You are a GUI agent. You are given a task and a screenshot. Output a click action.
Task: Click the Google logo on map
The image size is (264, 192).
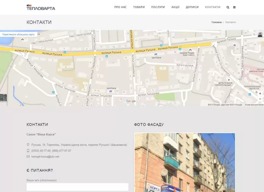131,101
